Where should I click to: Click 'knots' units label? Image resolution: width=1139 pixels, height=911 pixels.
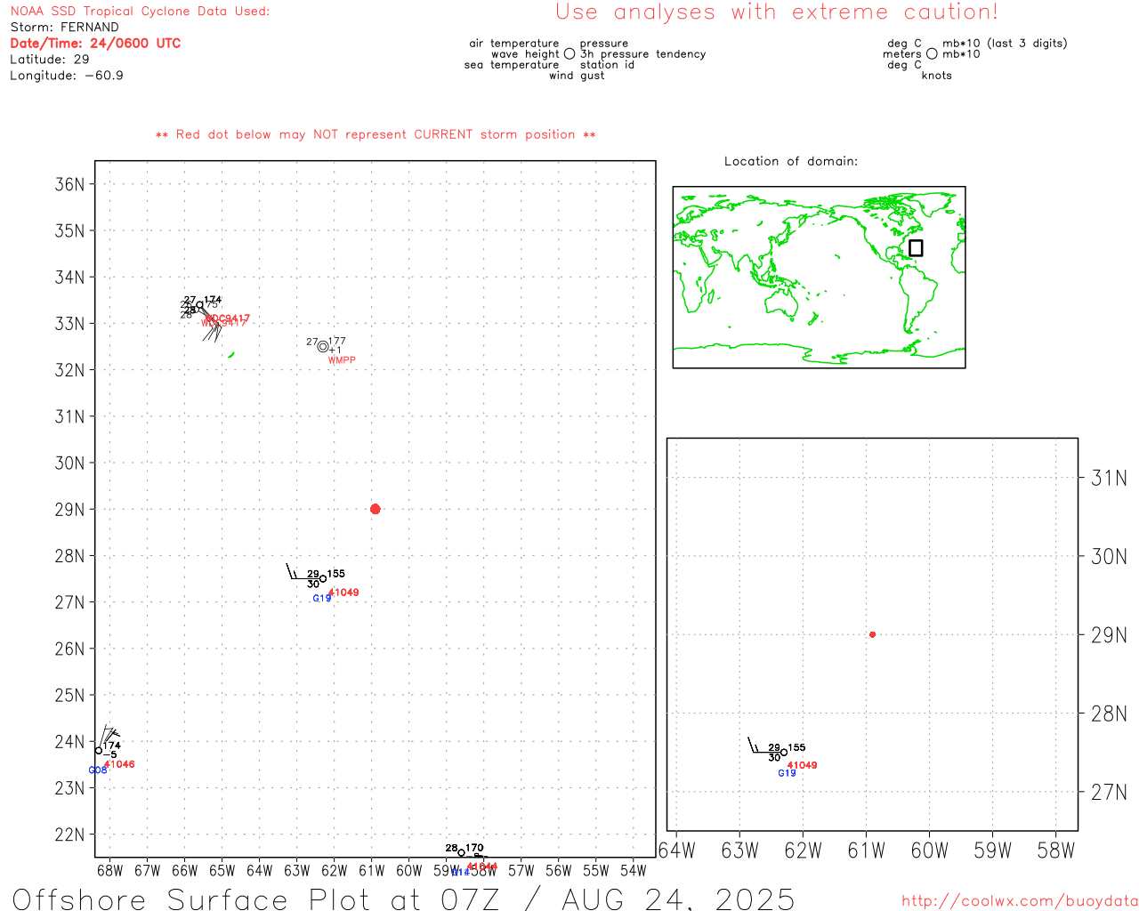pyautogui.click(x=937, y=76)
